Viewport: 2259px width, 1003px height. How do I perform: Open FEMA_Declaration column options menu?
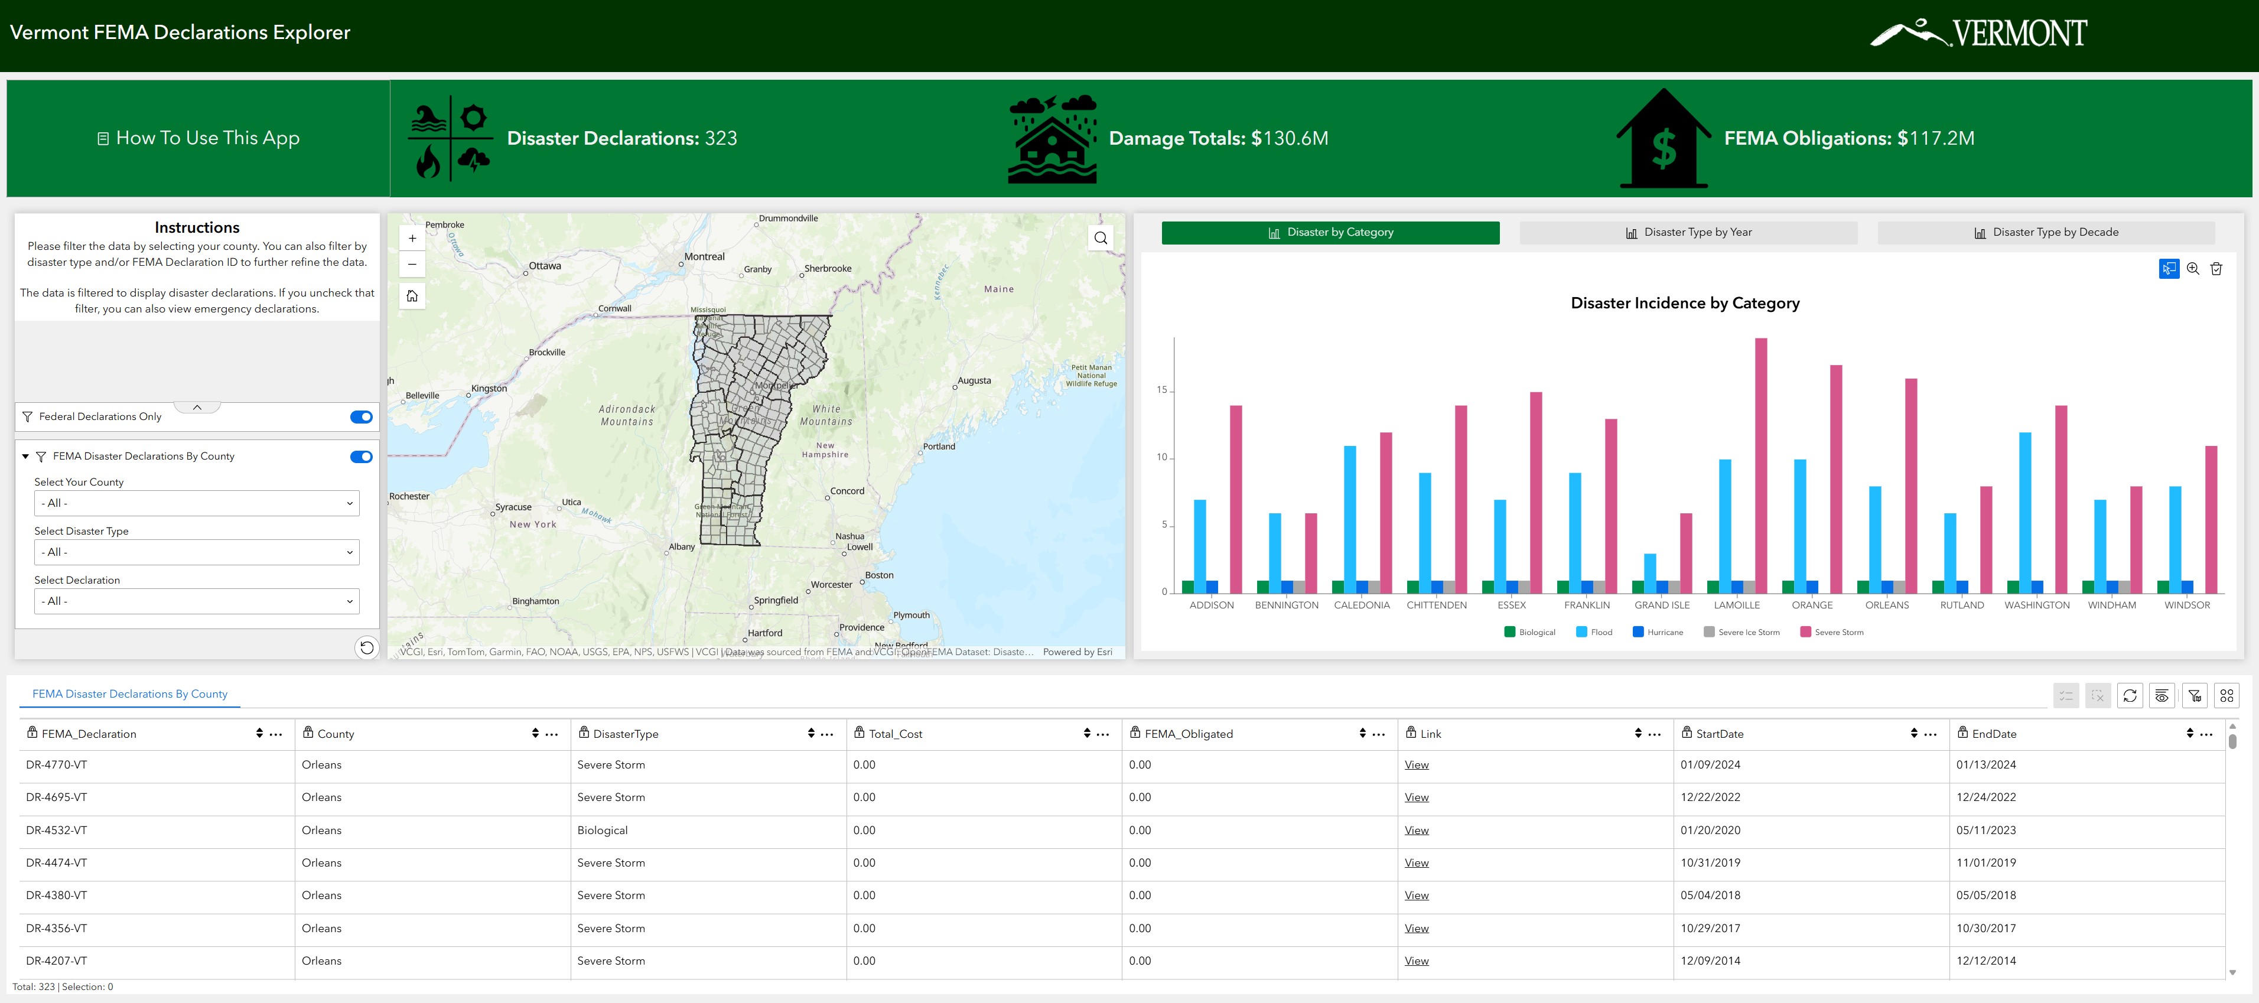tap(276, 734)
